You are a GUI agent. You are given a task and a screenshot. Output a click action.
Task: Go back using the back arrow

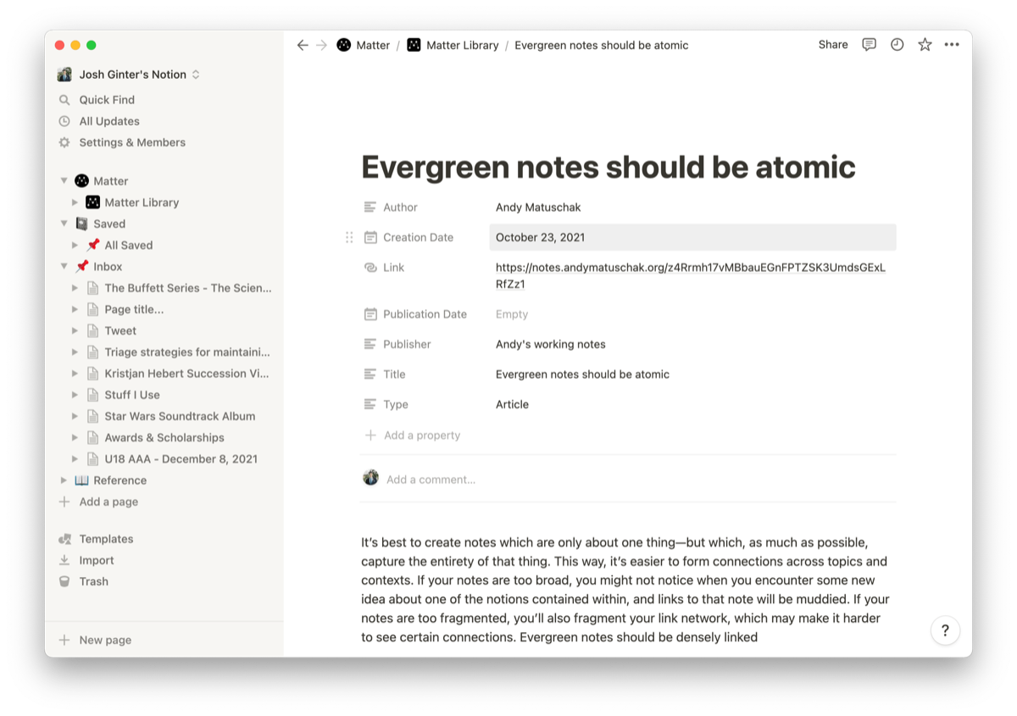(303, 45)
